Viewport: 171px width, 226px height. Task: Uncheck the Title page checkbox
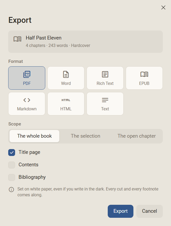[x=12, y=153]
